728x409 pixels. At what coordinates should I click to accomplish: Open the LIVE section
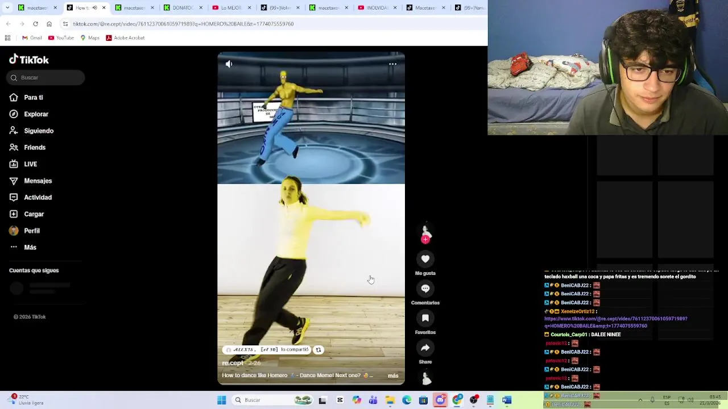pos(23,164)
